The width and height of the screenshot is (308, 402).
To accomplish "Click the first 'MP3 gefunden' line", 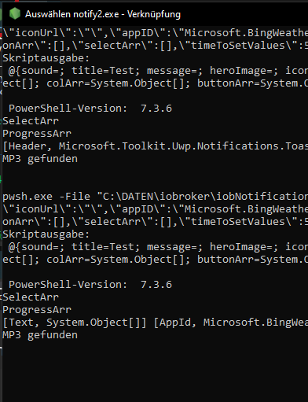I will click(40, 159).
